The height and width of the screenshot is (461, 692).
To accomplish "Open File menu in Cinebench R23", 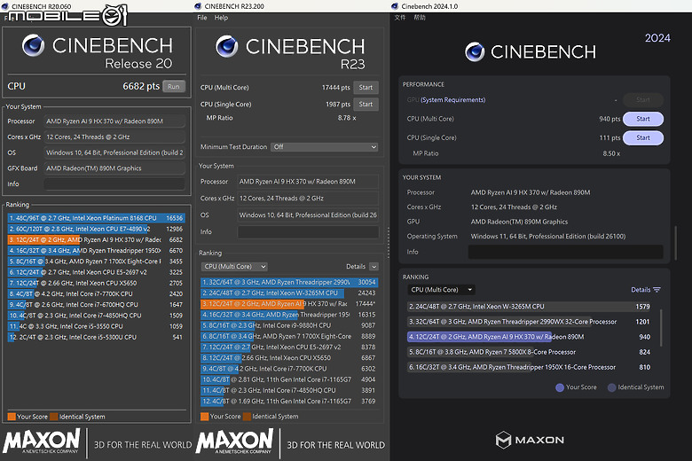I will pos(202,18).
